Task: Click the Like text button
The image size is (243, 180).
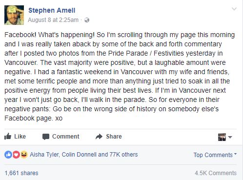Action: (20, 137)
